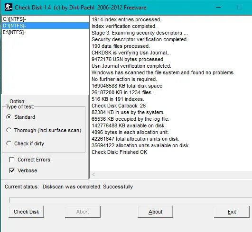Click the disabled Abort button
Image resolution: width=252 pixels, height=232 pixels.
(83, 212)
